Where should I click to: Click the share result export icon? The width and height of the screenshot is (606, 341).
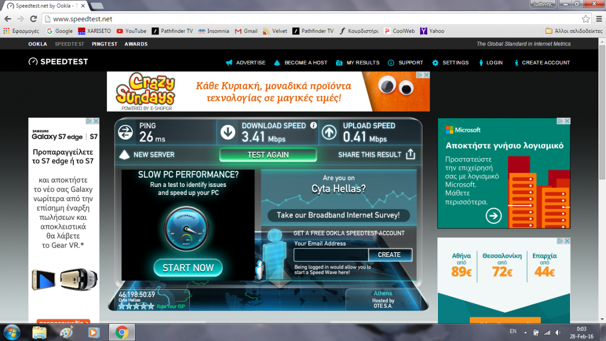pyautogui.click(x=411, y=154)
